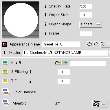Go to next appearance with right arrow
The width and height of the screenshot is (110, 110).
coord(96,44)
